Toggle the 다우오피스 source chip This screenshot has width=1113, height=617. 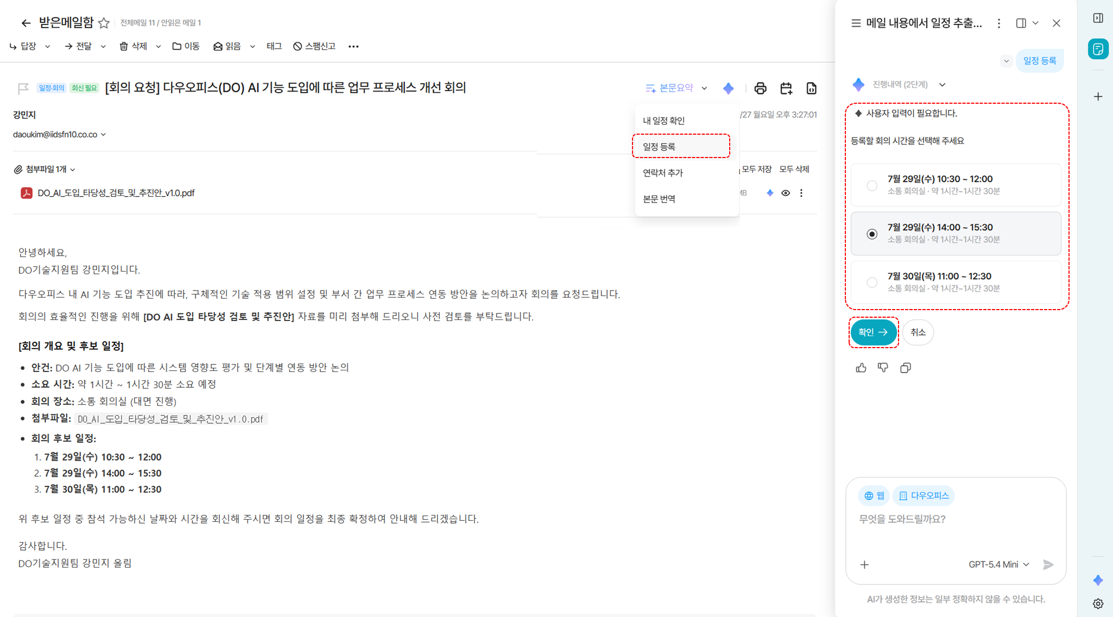click(924, 496)
